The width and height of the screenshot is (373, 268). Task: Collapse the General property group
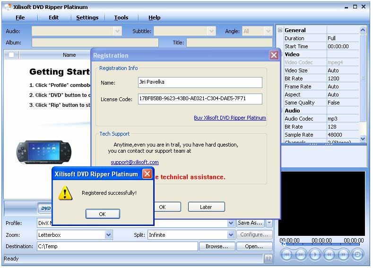[280, 30]
